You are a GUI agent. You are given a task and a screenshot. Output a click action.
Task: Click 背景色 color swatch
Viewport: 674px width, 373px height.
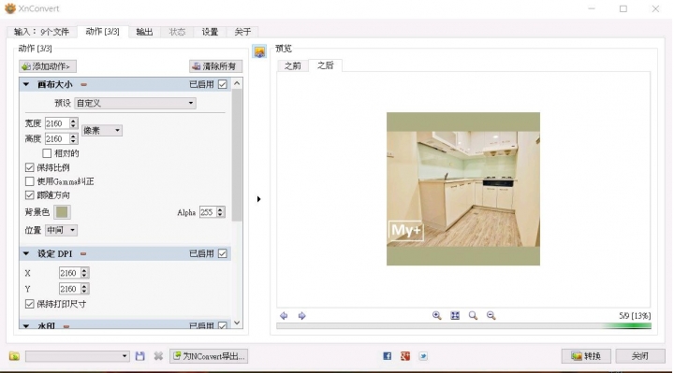point(62,212)
